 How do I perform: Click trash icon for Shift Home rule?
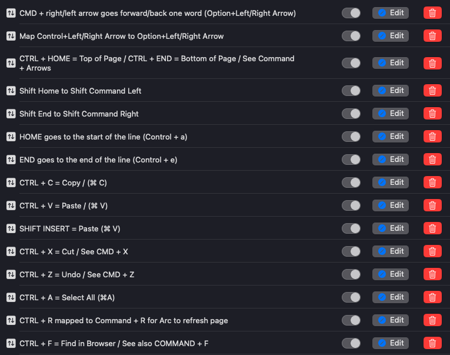[432, 91]
